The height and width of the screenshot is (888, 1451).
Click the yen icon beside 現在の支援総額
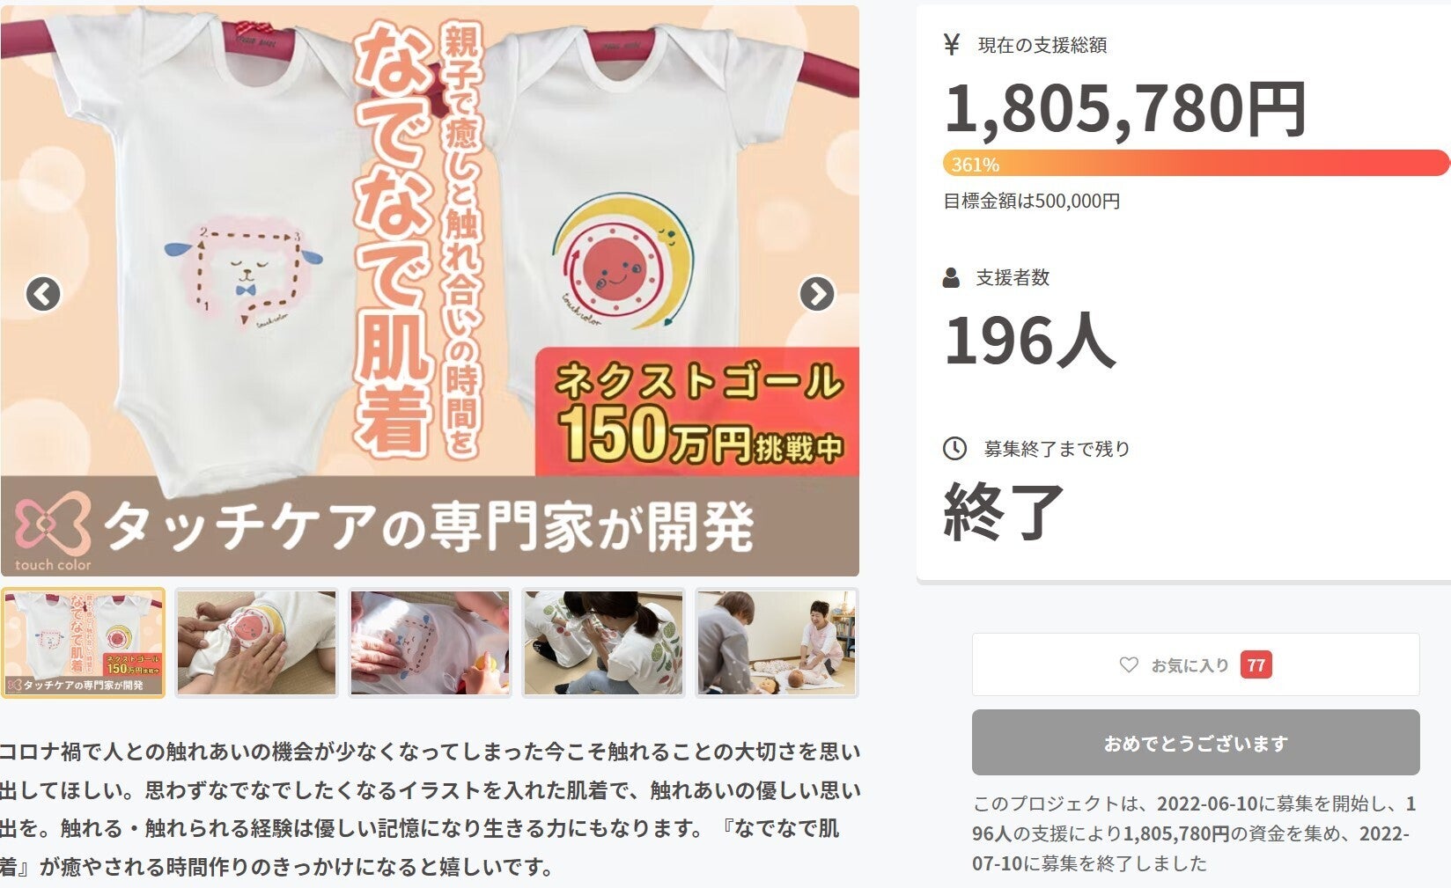(951, 45)
